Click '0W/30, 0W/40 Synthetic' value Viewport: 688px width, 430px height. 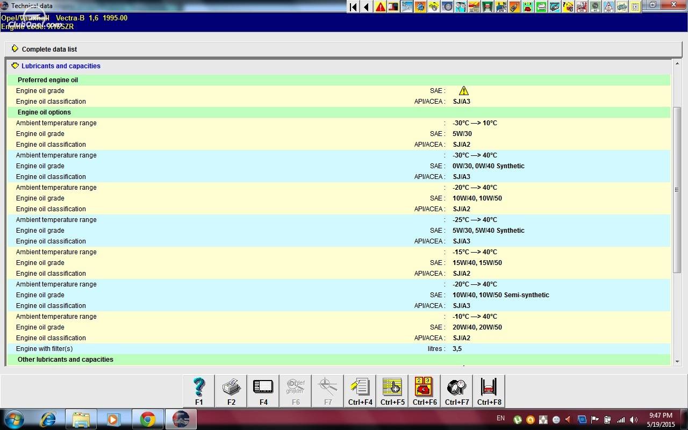click(x=489, y=166)
